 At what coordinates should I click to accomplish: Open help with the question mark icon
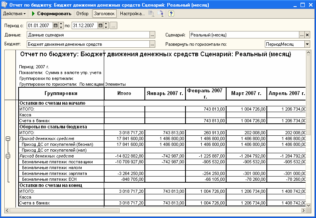(x=171, y=14)
